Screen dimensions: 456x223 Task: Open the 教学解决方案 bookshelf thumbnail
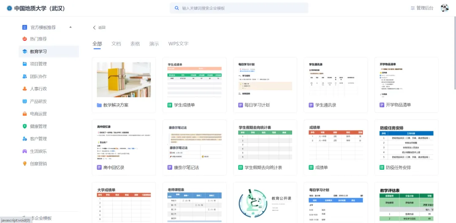(124, 80)
